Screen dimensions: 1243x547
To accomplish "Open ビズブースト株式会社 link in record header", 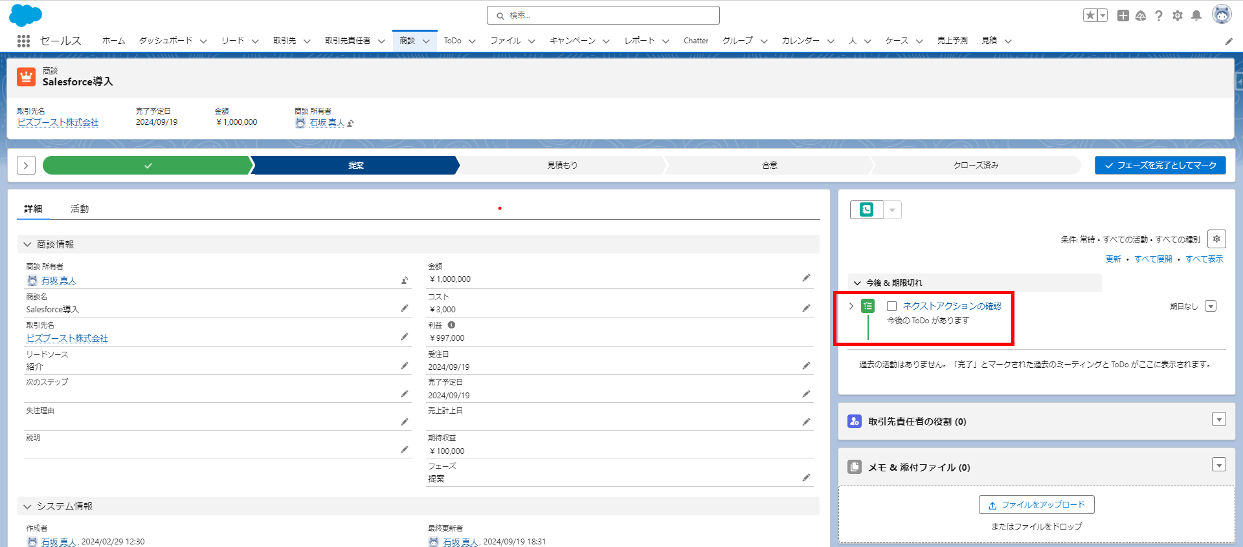I will pos(58,122).
